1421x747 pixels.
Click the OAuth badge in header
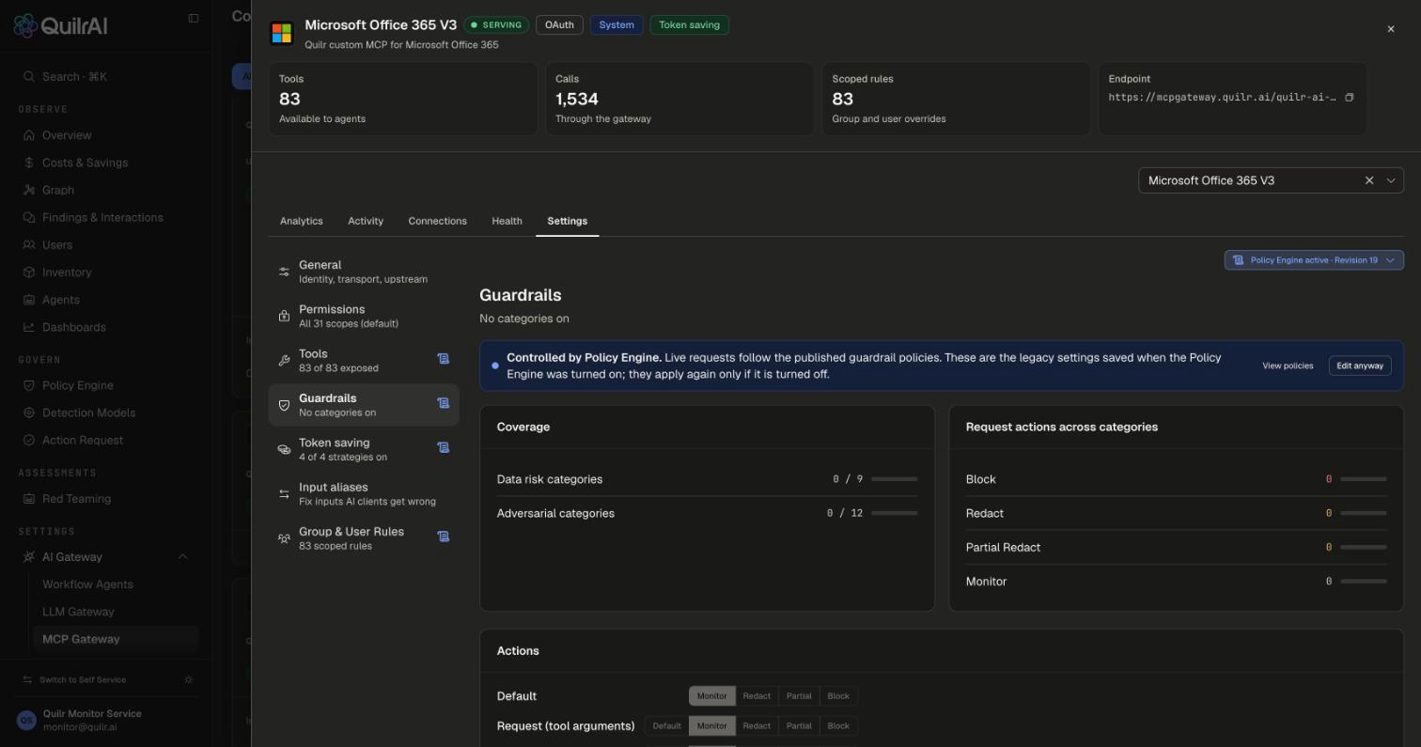(559, 25)
